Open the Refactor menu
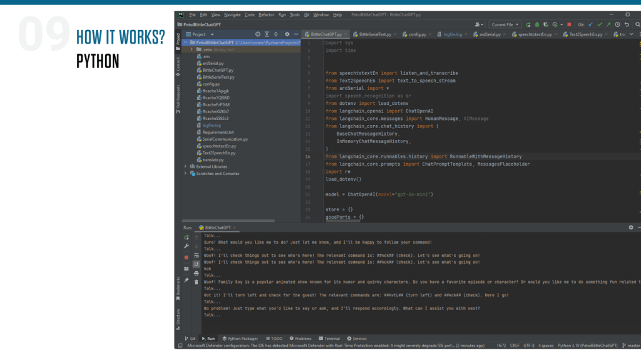Viewport: 641px width, 360px height. tap(266, 14)
